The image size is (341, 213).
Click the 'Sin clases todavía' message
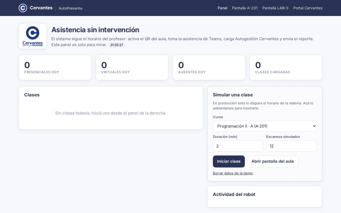(x=111, y=113)
